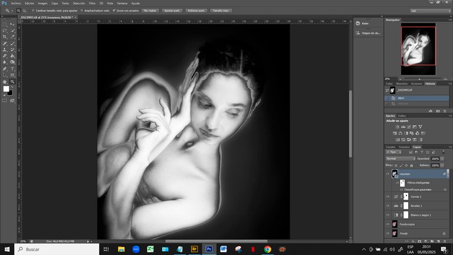Open Relleno slider dropdown arrow

442,165
